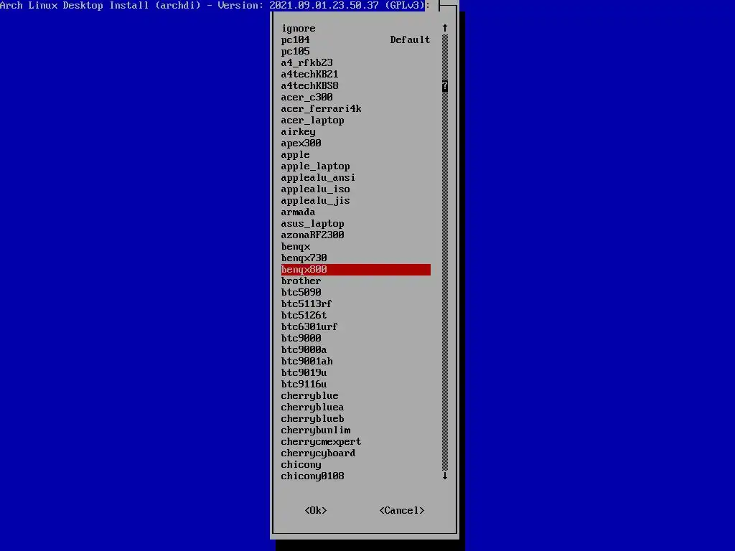735x551 pixels.
Task: Pick btc9001ah in the list
Action: (x=356, y=362)
